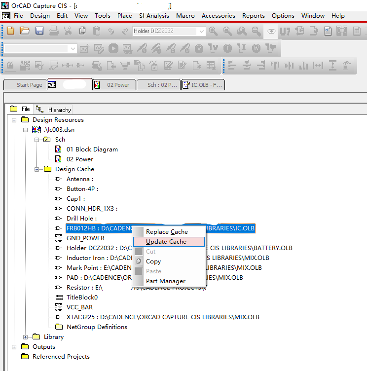Click the voltage marker V icon
Screen dimensions: 367x371
pos(199,48)
